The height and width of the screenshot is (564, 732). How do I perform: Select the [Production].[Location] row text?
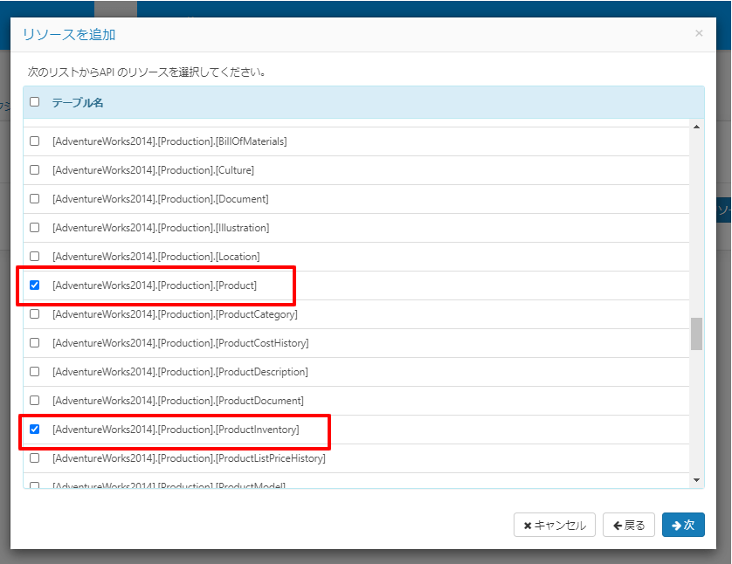point(156,257)
